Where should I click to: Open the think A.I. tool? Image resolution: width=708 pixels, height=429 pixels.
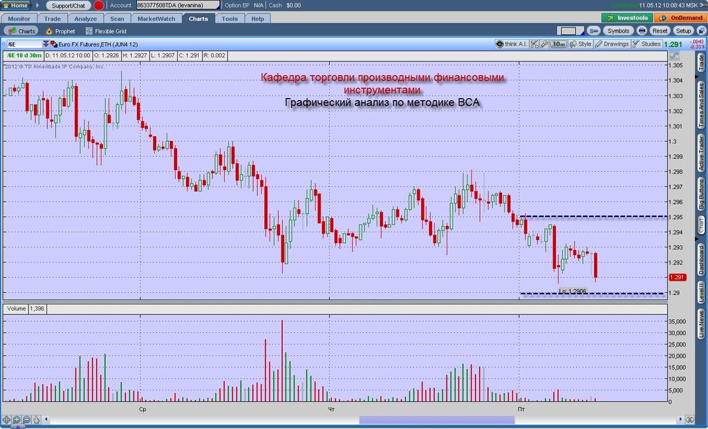pos(512,44)
